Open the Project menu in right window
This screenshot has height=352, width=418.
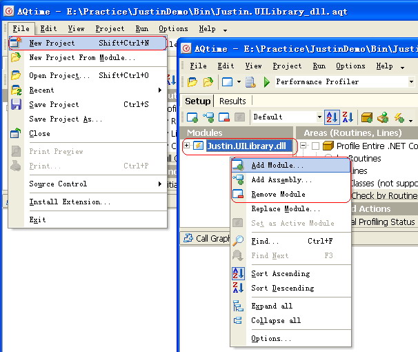(287, 66)
